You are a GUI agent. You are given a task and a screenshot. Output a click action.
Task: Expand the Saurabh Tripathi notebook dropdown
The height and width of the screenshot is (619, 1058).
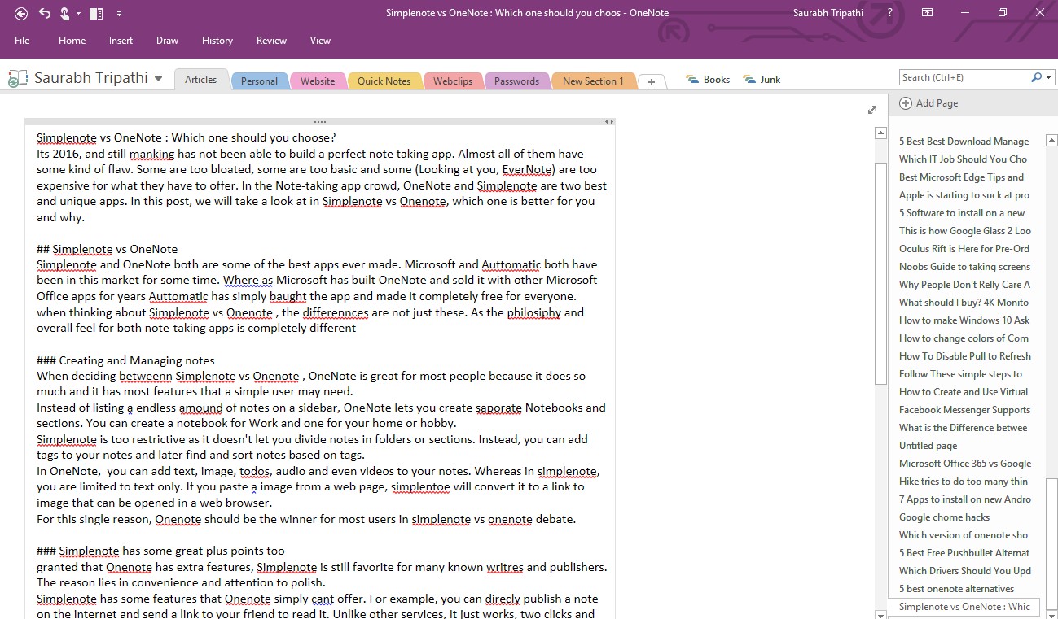158,80
